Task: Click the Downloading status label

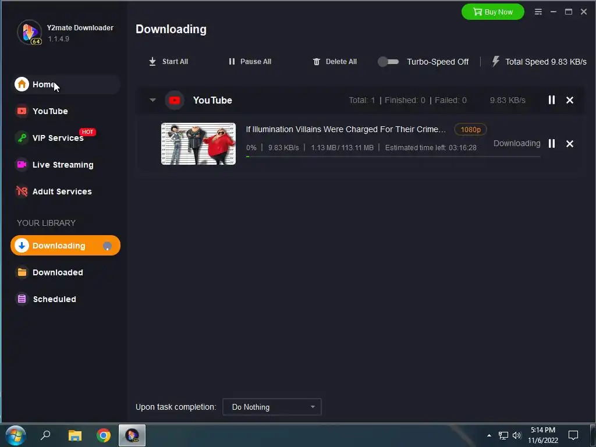Action: (517, 143)
